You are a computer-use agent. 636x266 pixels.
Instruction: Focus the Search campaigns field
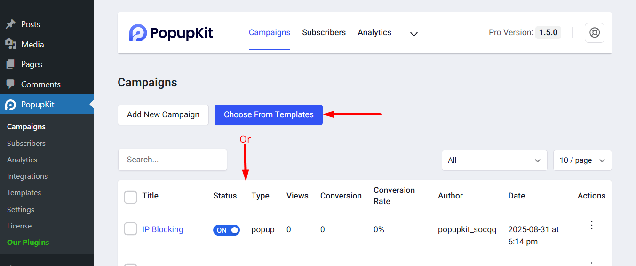click(x=173, y=160)
